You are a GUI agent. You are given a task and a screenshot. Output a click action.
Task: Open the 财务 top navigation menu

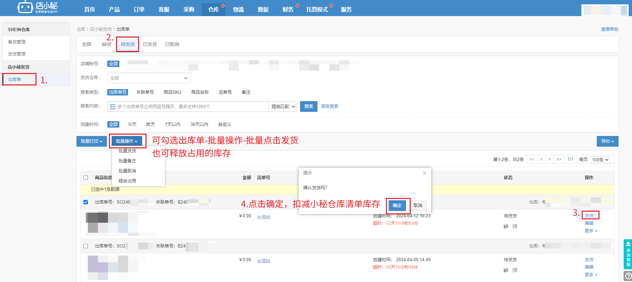coord(288,9)
